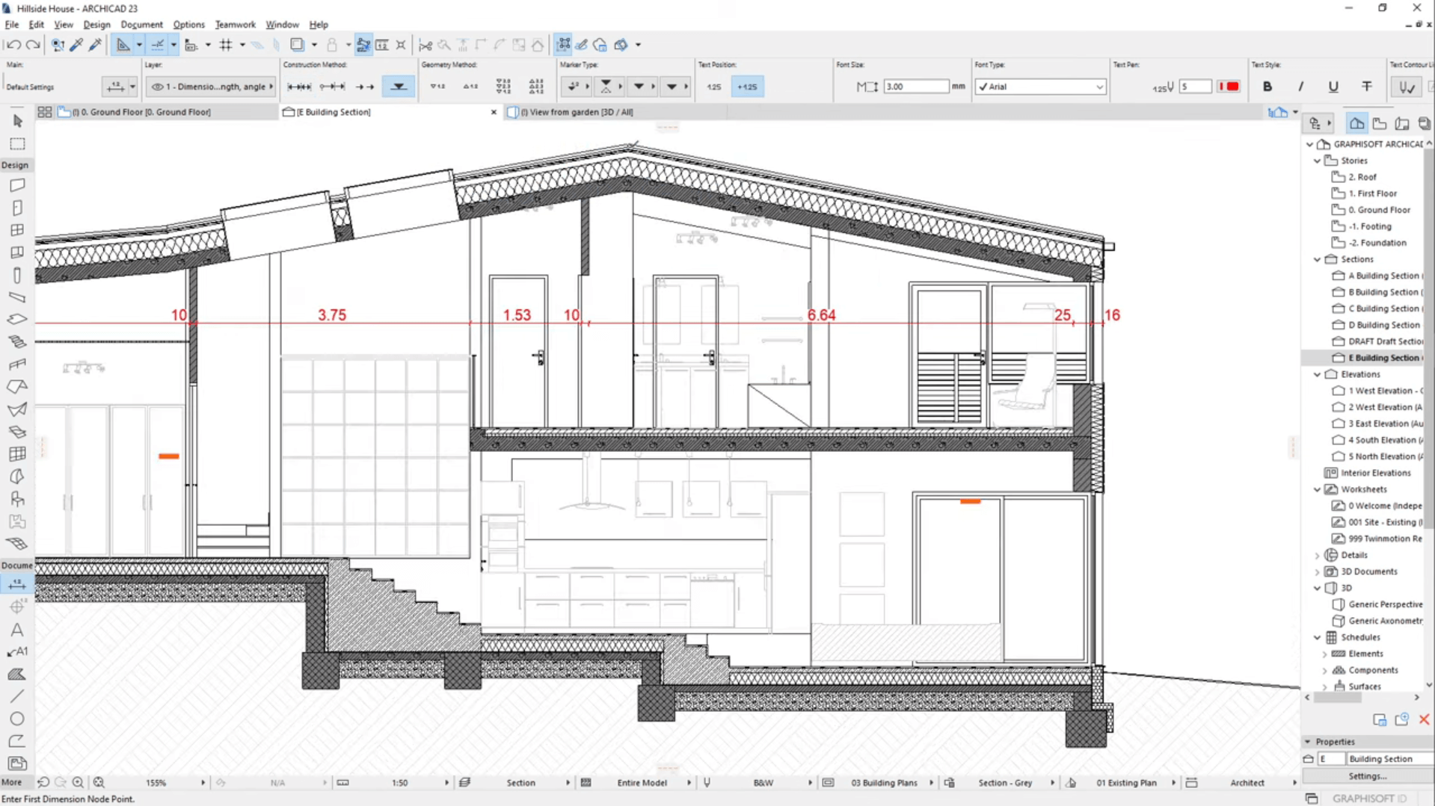
Task: Select the Window tool in toolbox
Action: [x=17, y=230]
